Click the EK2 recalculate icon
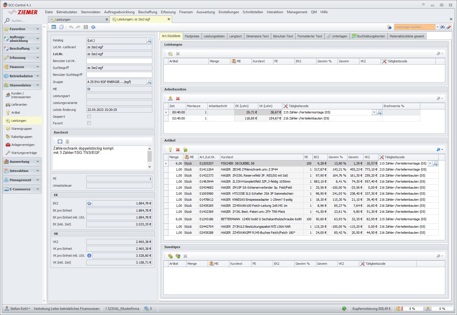 pyautogui.click(x=89, y=203)
